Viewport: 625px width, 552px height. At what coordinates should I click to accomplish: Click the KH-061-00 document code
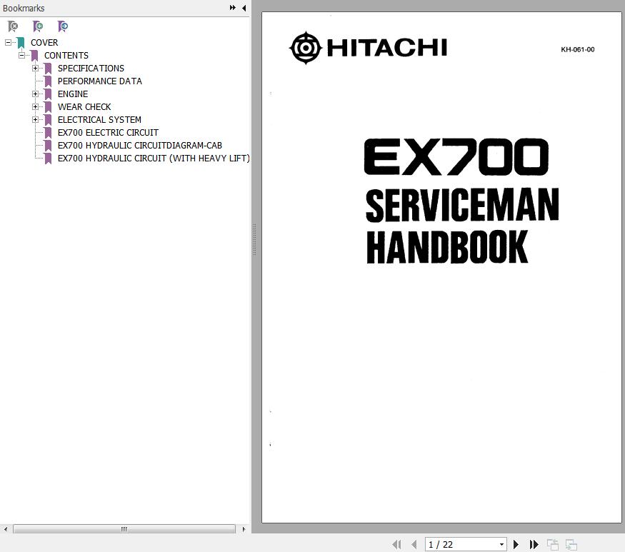(578, 49)
